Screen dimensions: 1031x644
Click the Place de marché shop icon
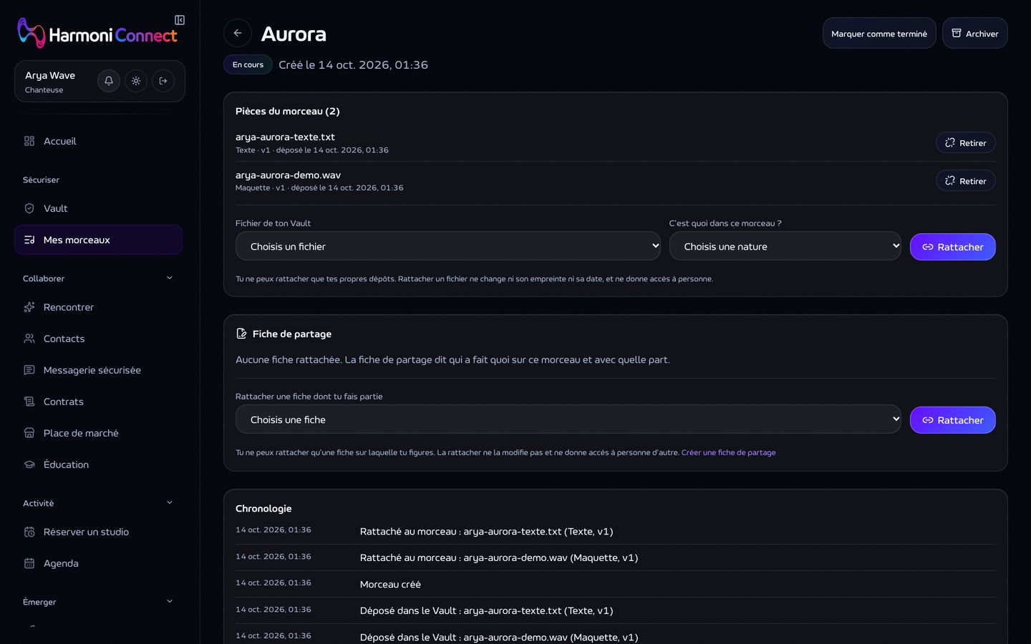(x=29, y=433)
